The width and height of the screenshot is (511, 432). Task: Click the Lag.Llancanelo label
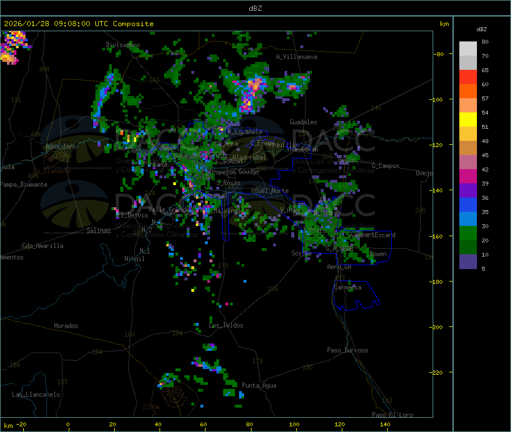tap(36, 395)
